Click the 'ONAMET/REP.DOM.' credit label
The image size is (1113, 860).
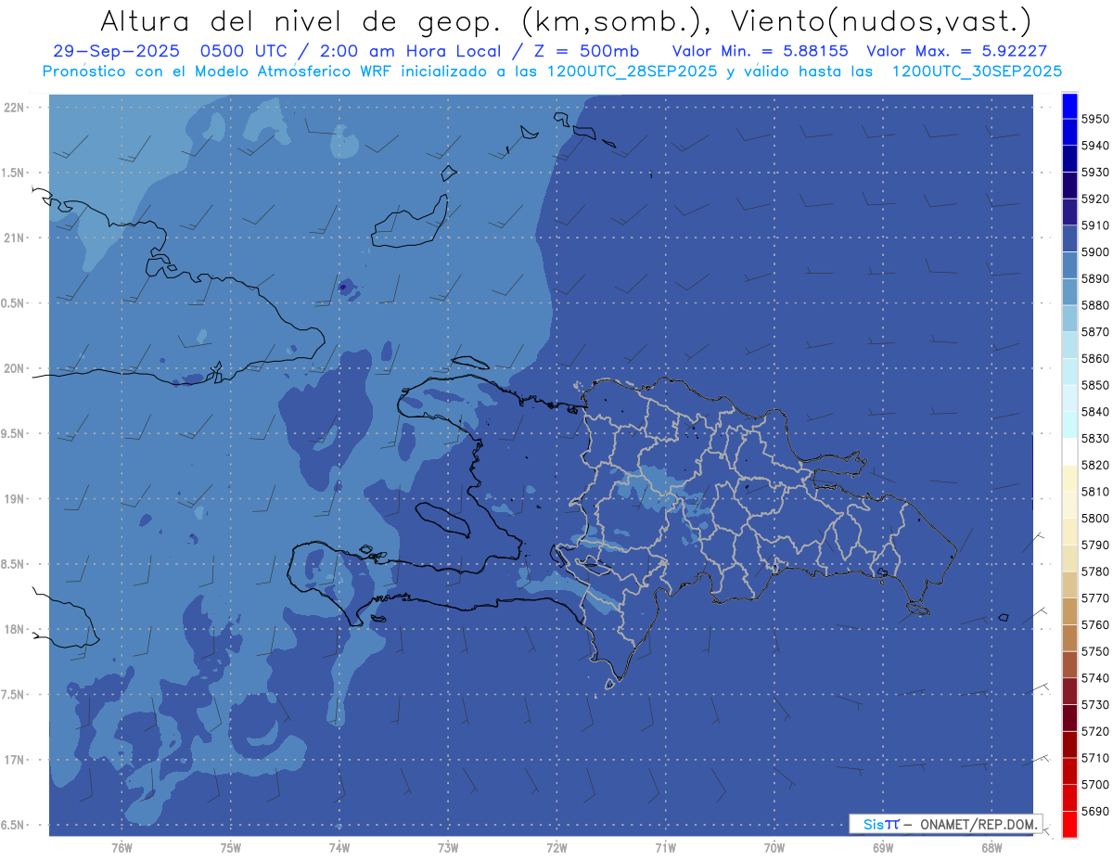tap(978, 823)
